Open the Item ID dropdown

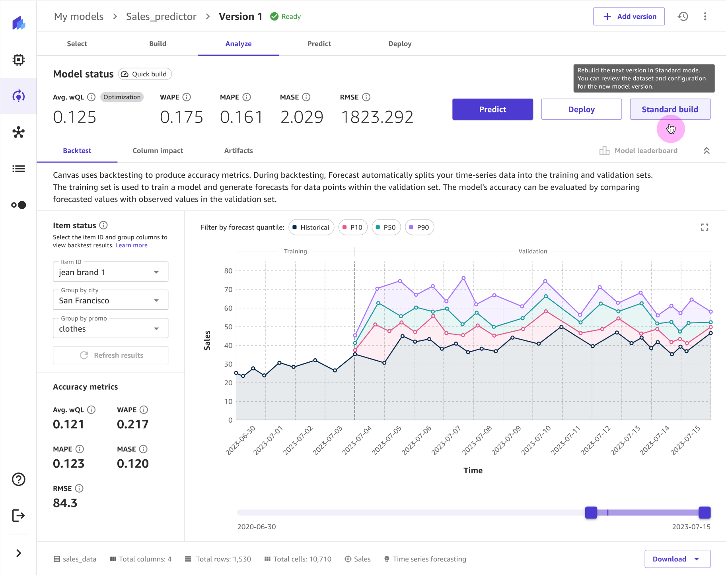[156, 272]
